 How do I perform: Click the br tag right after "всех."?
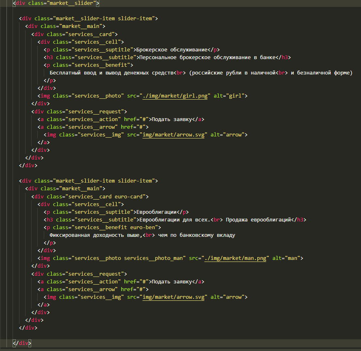pos(217,220)
